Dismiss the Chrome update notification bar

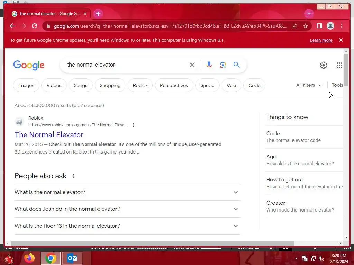tap(341, 40)
